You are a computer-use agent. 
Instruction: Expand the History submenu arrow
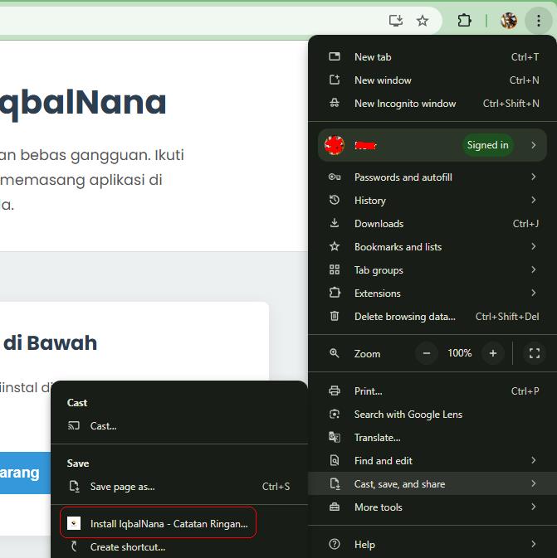click(x=533, y=200)
